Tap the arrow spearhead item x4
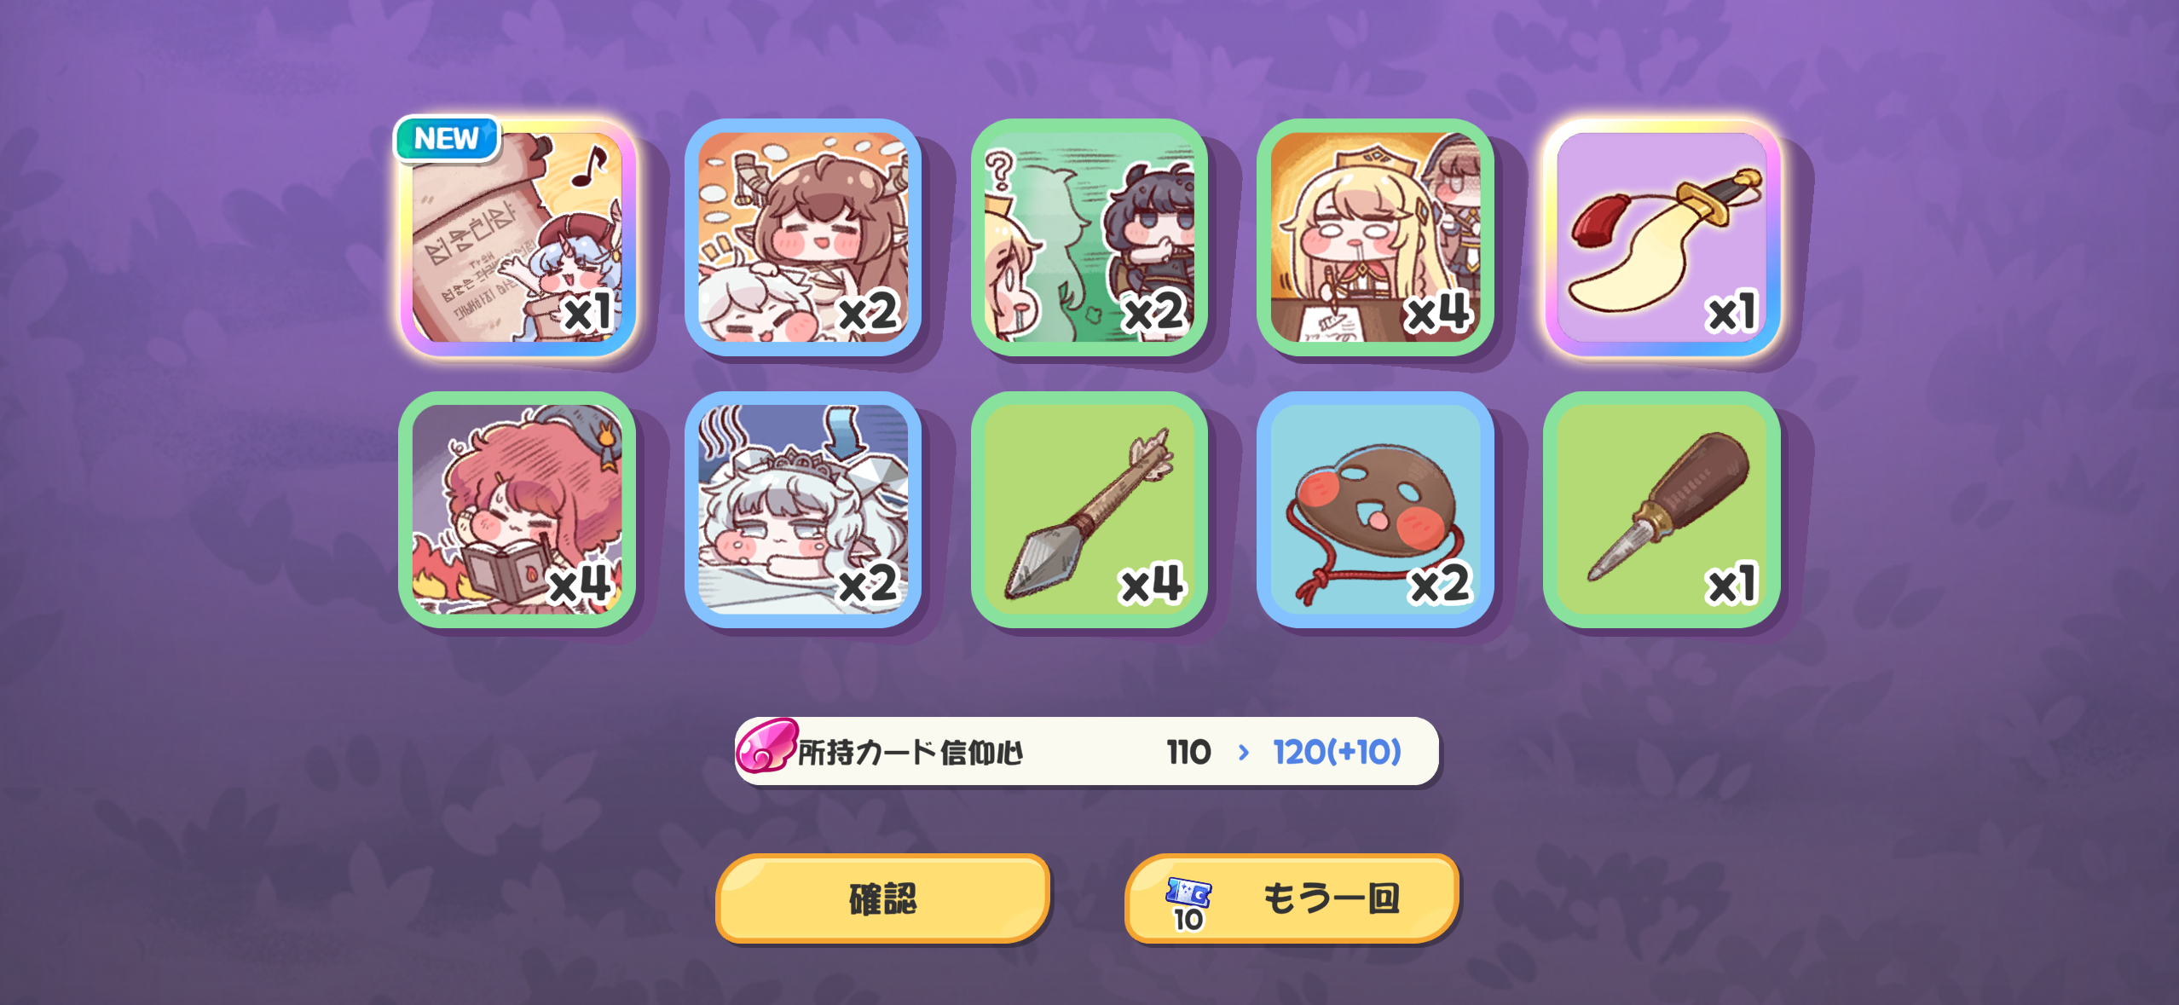 coord(1089,510)
